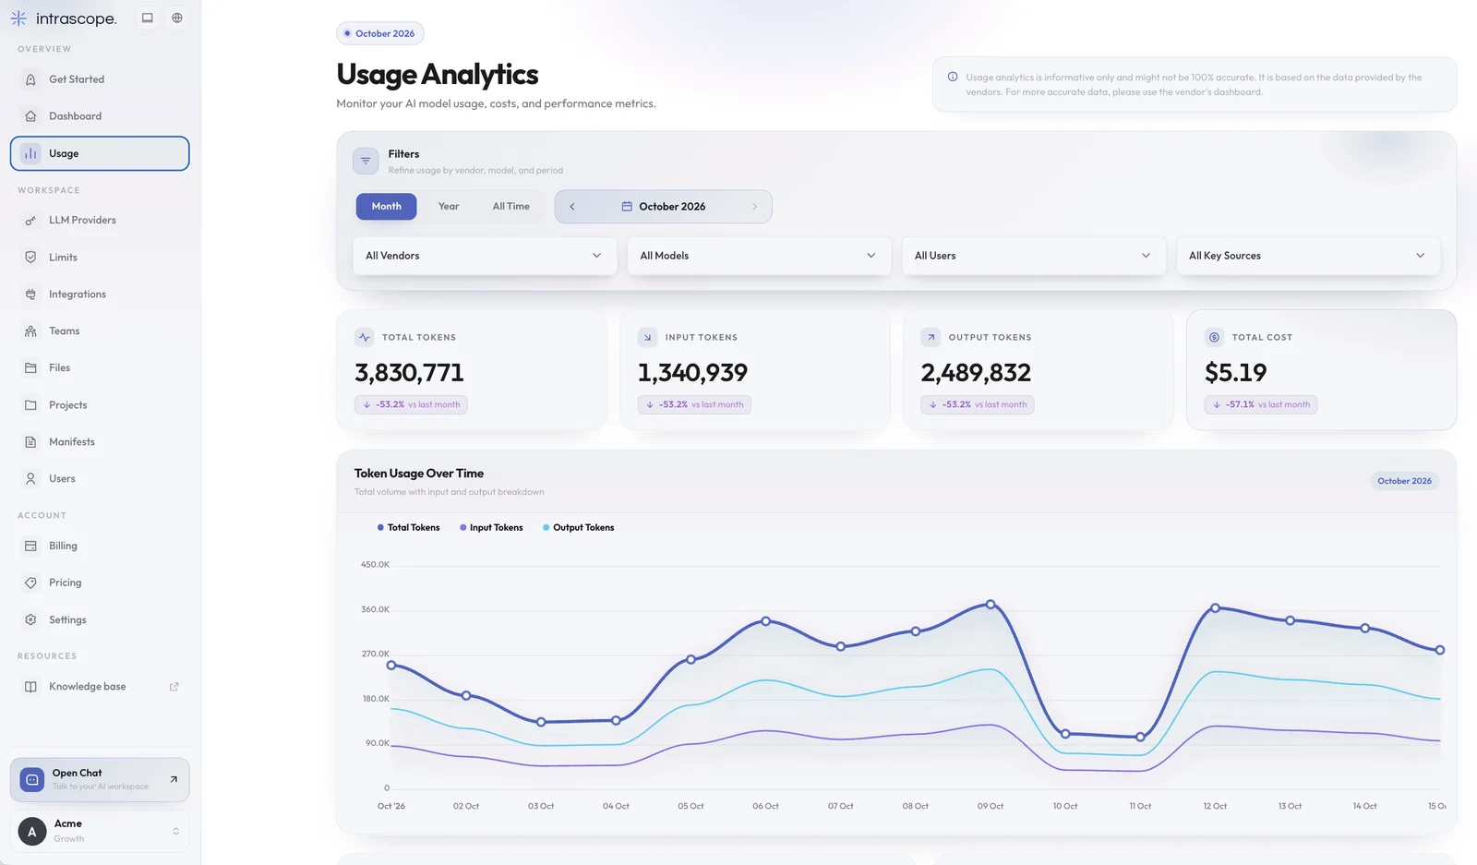This screenshot has height=865, width=1477.
Task: Open the LLM Providers page
Action: pos(100,220)
